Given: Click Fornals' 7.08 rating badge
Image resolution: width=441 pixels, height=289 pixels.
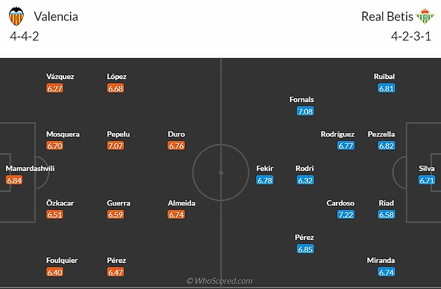Looking at the screenshot, I should pos(306,111).
